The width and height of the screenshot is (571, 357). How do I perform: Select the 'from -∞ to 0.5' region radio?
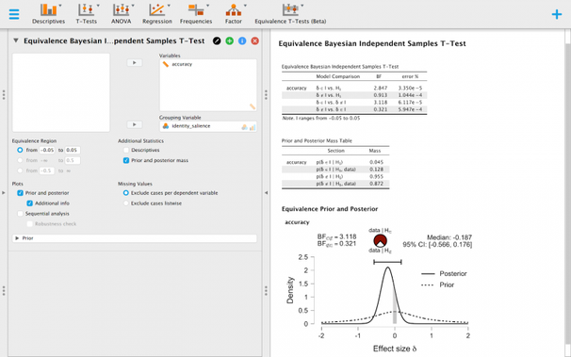coord(20,160)
